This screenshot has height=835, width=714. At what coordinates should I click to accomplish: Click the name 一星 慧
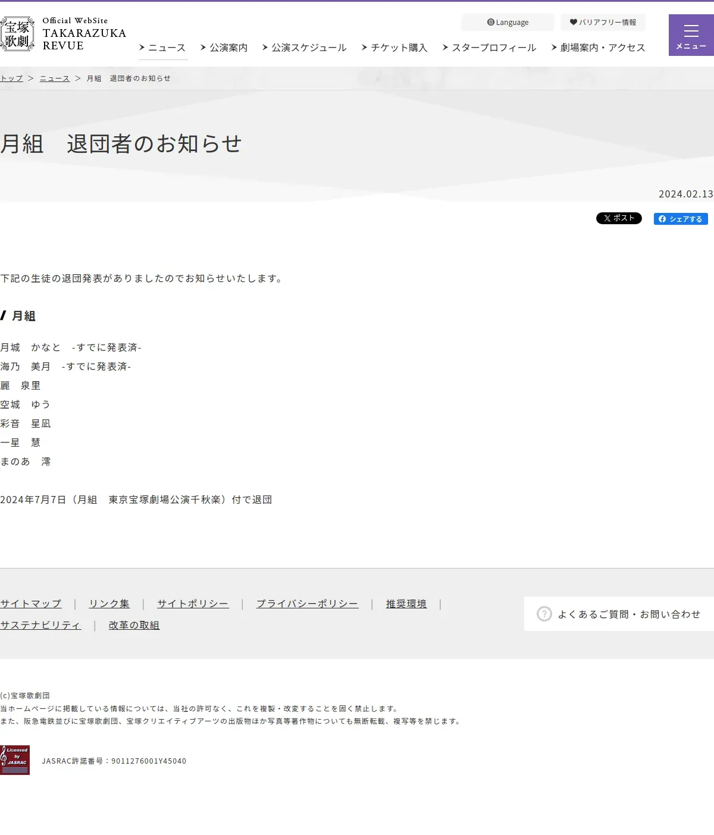pyautogui.click(x=20, y=442)
